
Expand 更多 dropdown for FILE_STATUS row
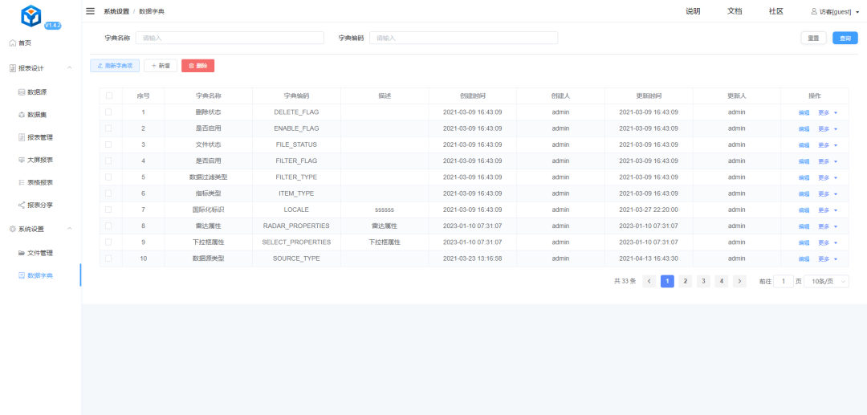coord(827,144)
